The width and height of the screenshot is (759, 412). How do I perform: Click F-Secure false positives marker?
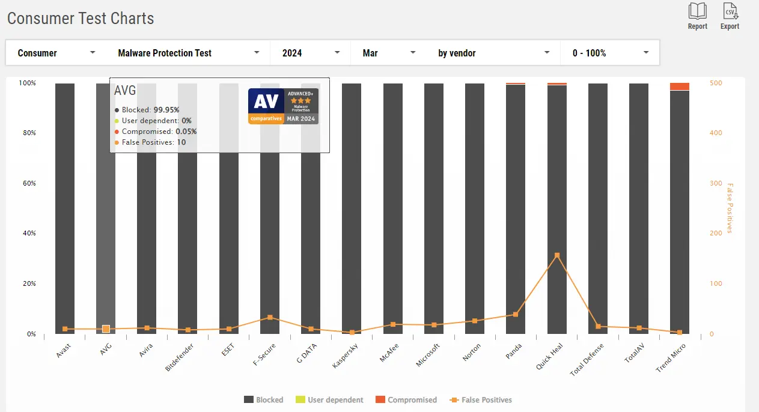point(270,317)
